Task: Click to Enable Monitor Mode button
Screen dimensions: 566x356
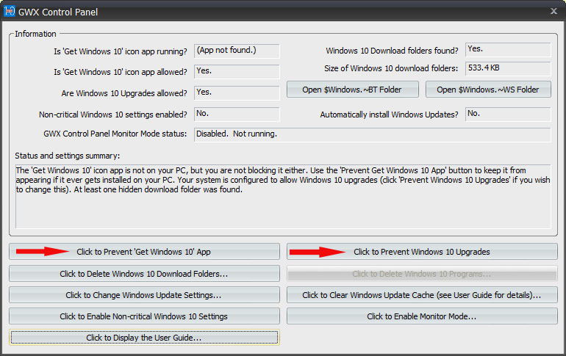Action: coord(422,316)
